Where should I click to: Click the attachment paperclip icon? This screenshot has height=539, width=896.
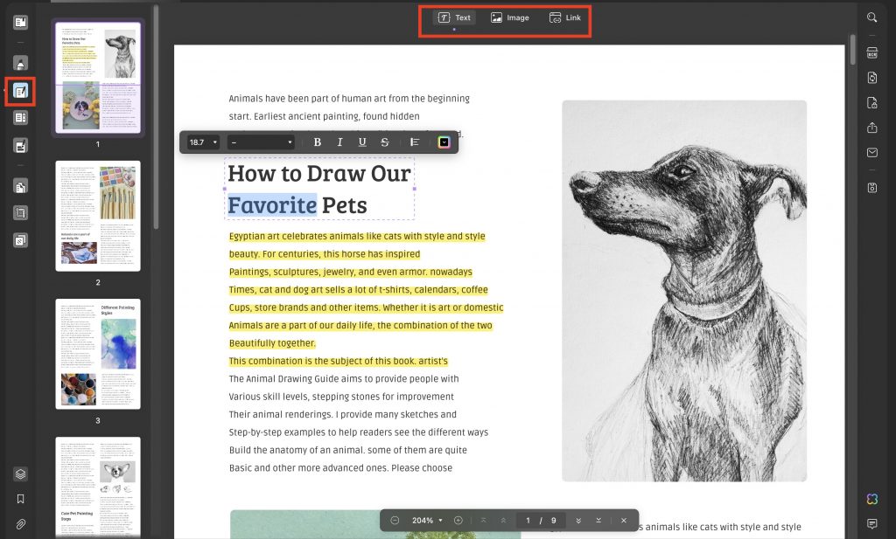(20, 525)
